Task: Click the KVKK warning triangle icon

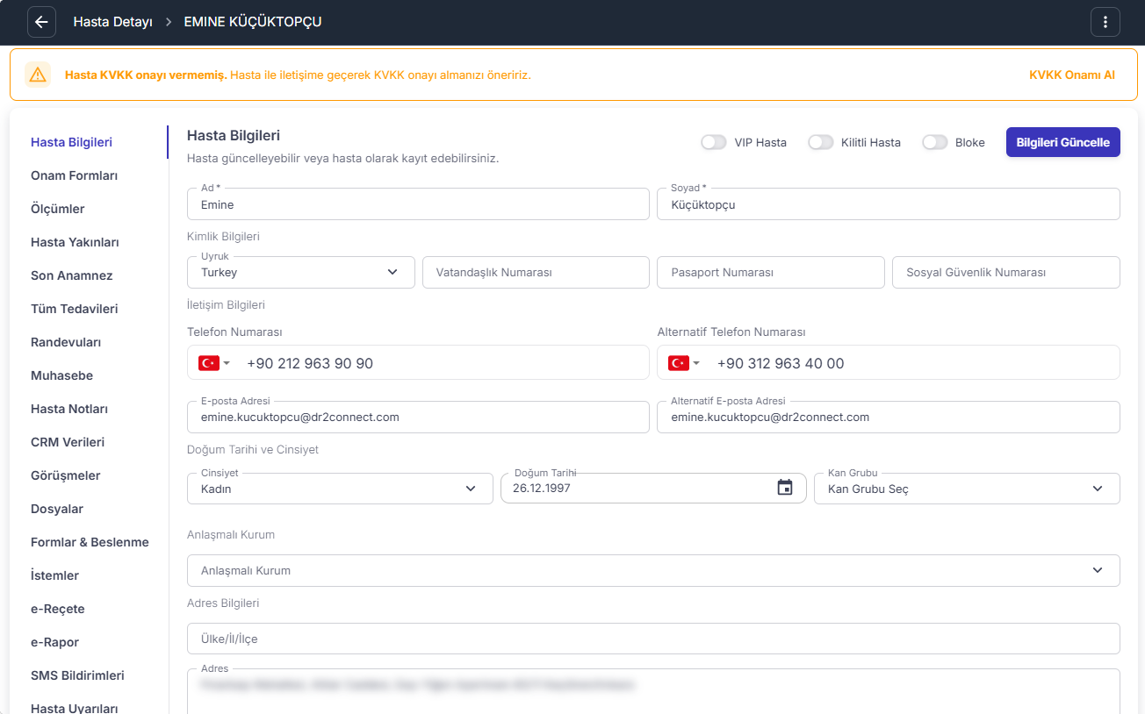Action: (38, 75)
